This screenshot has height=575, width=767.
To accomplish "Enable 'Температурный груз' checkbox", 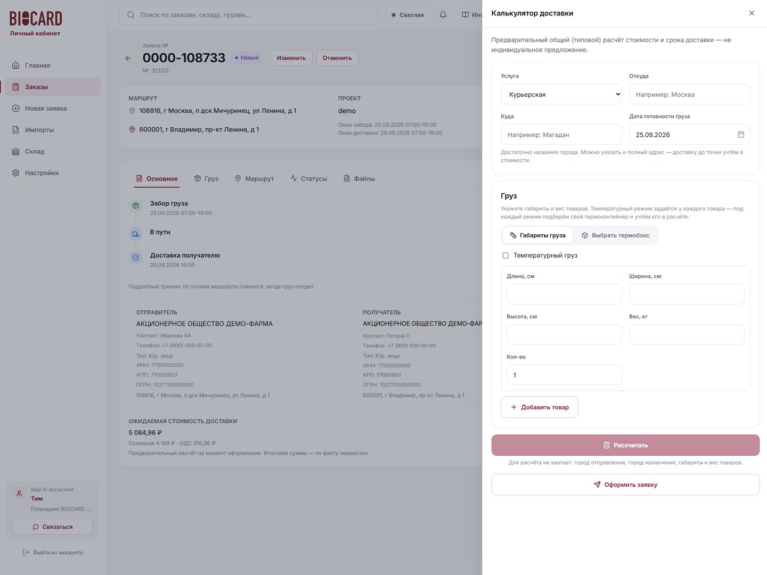I will [x=505, y=256].
